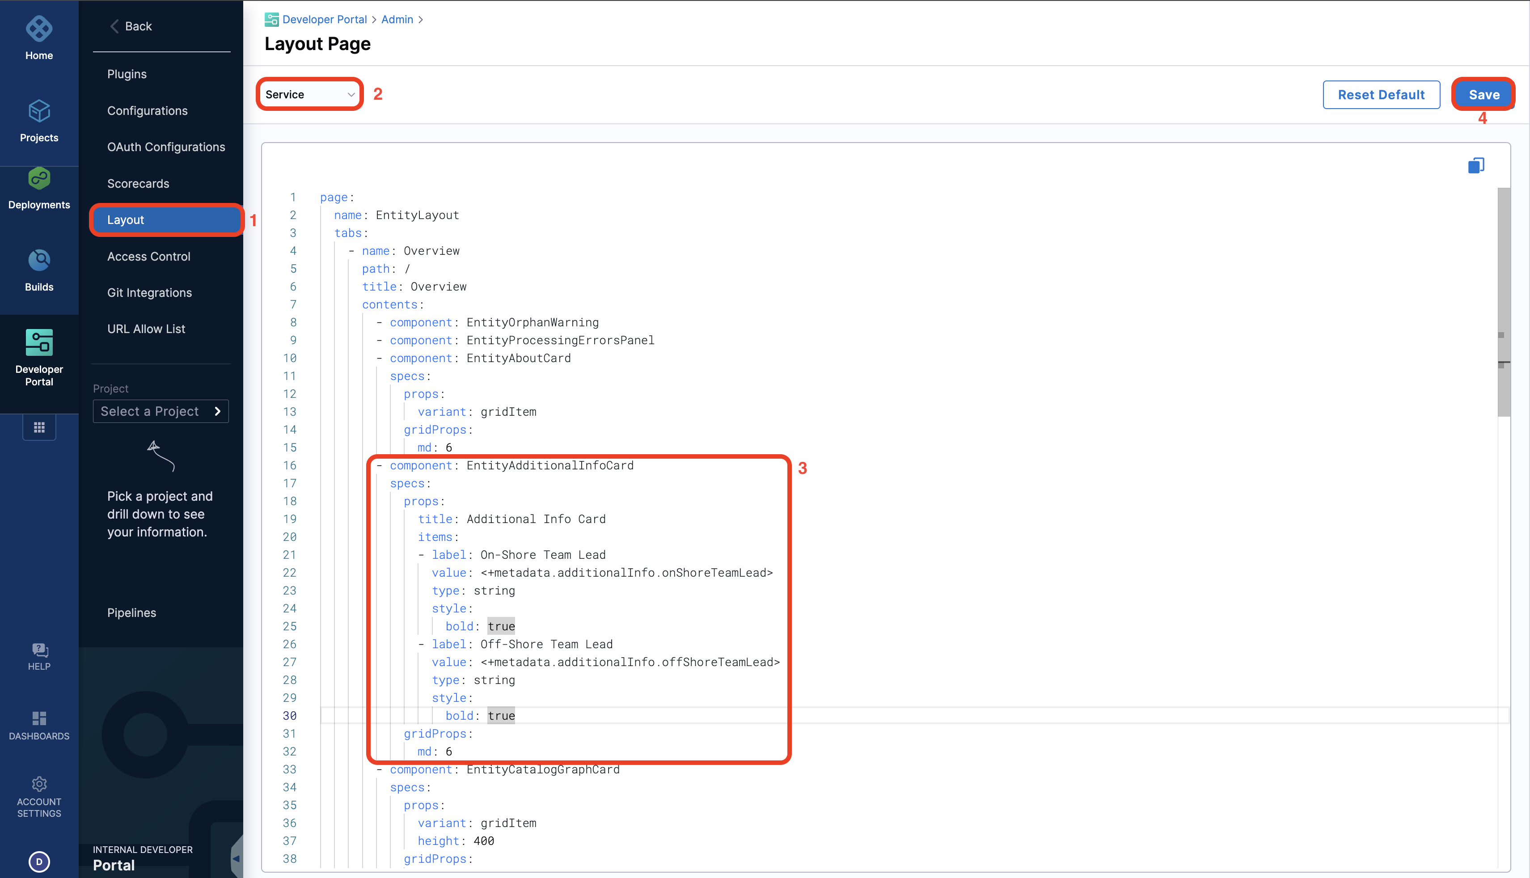
Task: Open the Scorecards menu item
Action: [x=138, y=183]
